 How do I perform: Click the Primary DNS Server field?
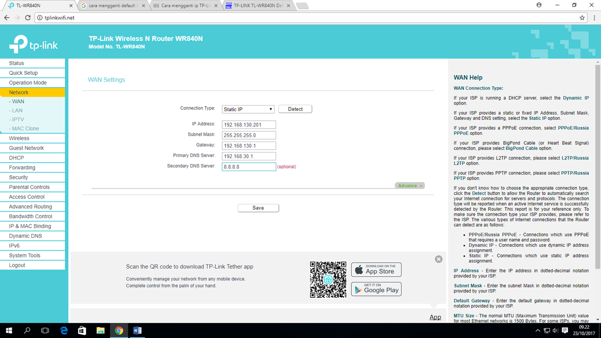point(249,156)
